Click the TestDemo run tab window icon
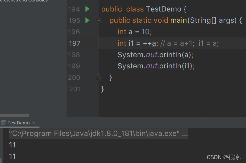 pyautogui.click(x=3, y=123)
